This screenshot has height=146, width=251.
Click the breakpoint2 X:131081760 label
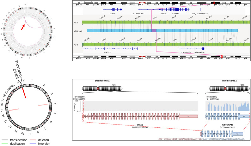212,98
